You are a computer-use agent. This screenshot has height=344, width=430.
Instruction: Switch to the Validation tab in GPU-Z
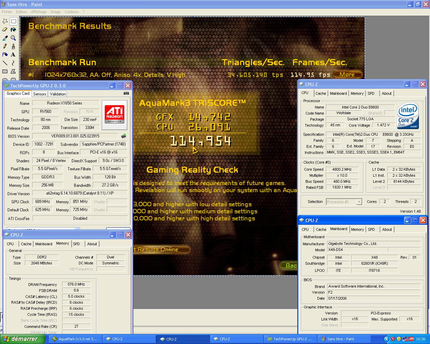pos(58,94)
